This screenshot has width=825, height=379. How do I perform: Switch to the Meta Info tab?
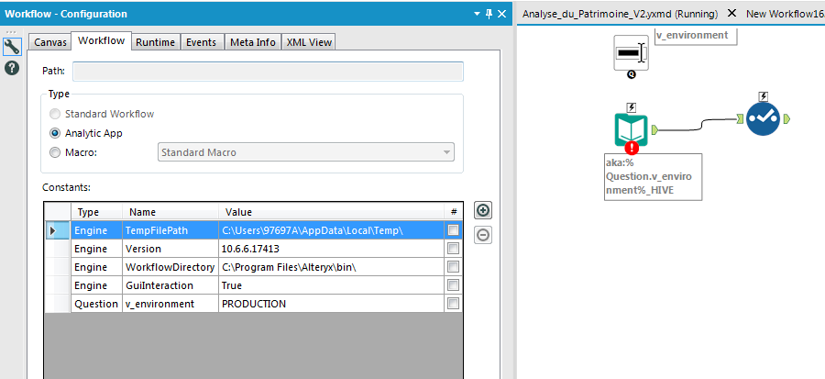[x=253, y=42]
